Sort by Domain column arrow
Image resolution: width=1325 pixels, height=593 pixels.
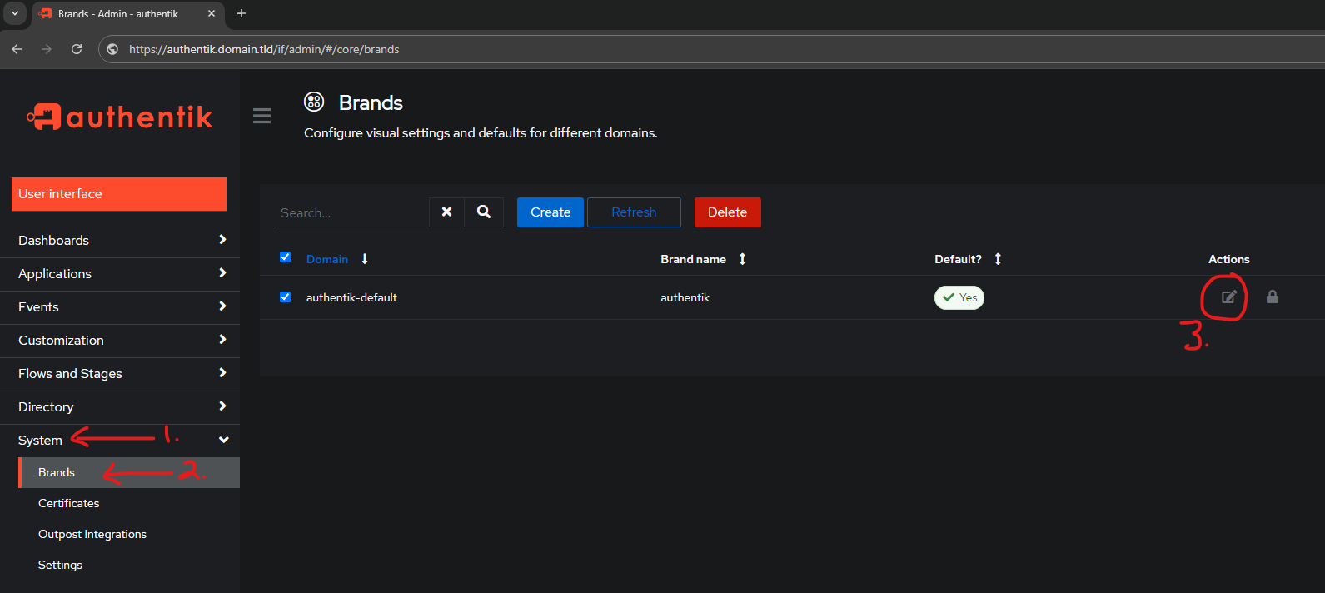(365, 259)
